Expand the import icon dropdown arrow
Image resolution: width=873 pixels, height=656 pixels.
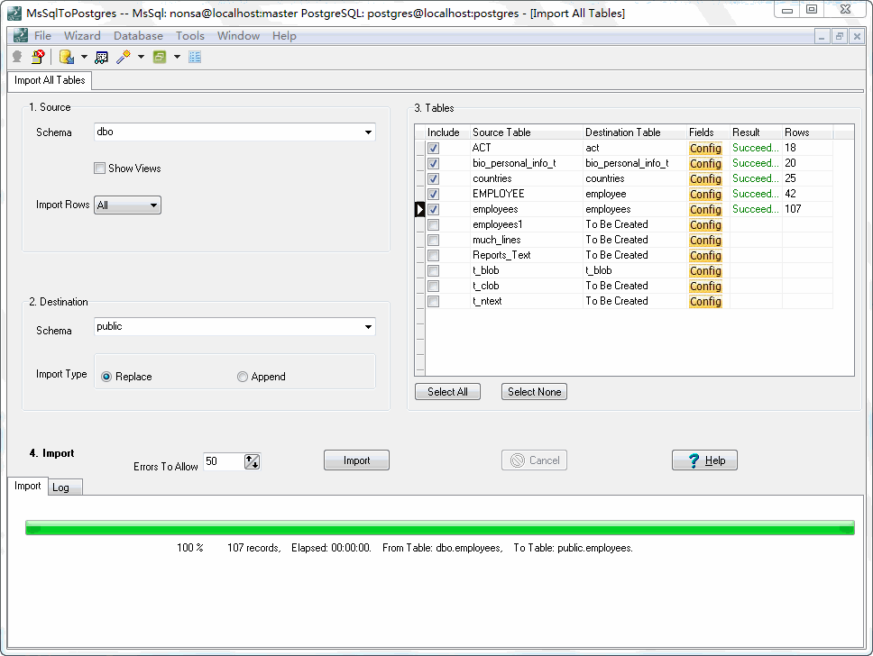pos(84,57)
